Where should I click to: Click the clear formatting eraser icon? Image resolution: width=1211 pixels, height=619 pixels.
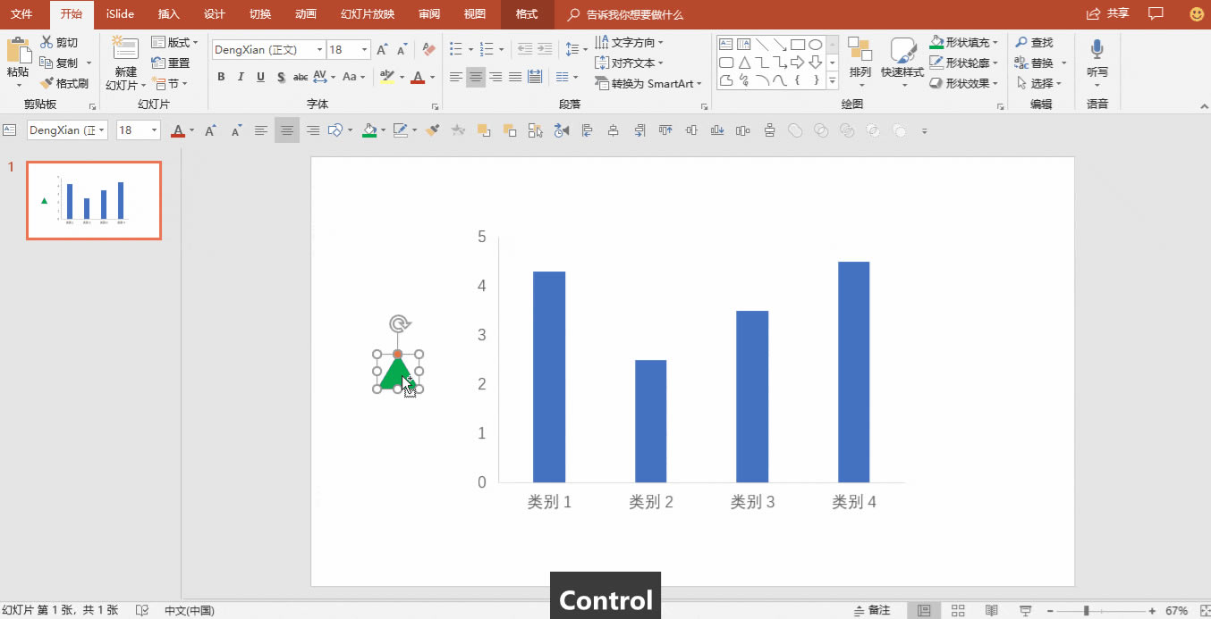click(x=428, y=50)
